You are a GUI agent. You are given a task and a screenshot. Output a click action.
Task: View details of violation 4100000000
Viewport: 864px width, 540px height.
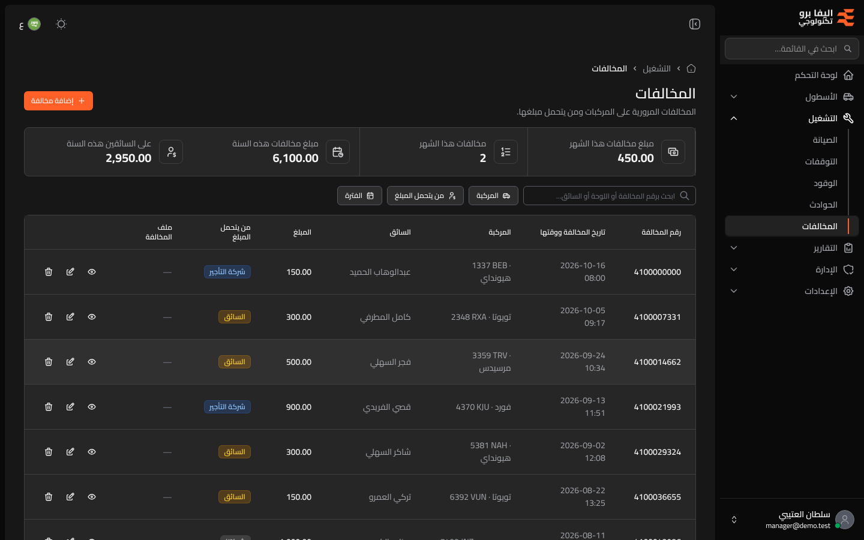point(92,272)
